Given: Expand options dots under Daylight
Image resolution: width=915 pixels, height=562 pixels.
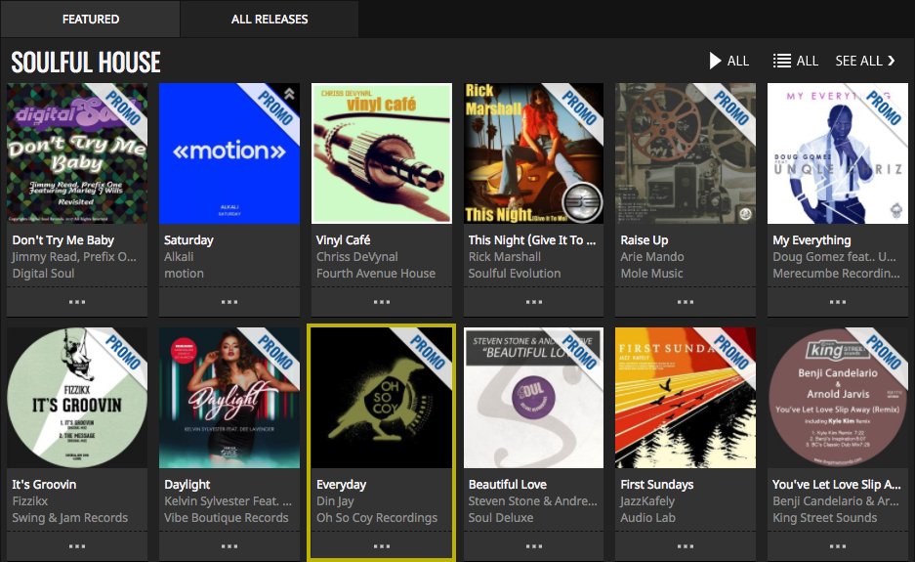Looking at the screenshot, I should [229, 546].
